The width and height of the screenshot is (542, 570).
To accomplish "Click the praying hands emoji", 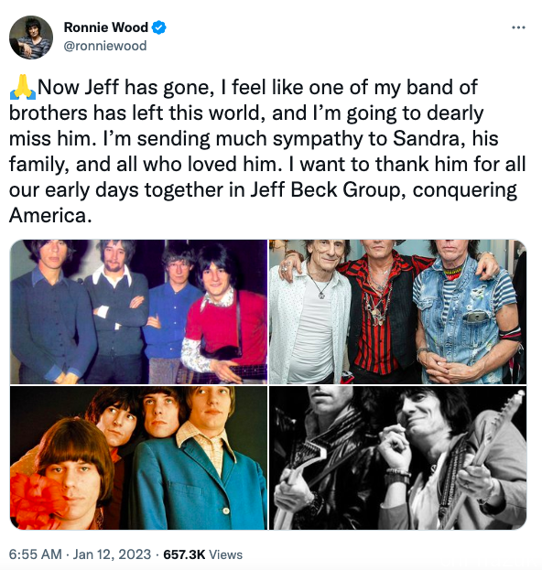I will (23, 87).
